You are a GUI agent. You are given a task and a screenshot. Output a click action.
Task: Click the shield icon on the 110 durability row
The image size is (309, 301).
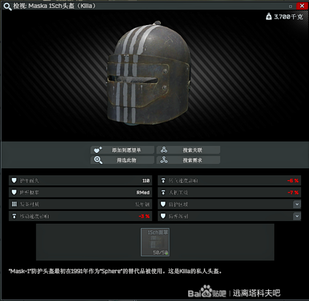[x=14, y=181]
